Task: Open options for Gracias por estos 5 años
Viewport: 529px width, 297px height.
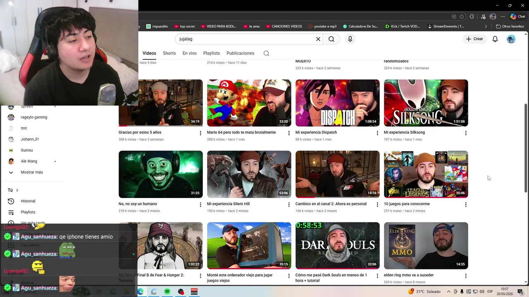Action: tap(200, 133)
